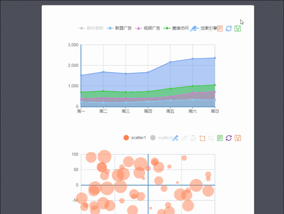Viewport: 284px width, 214px height.
Task: Click the 周三 x-axis label
Action: tap(126, 111)
